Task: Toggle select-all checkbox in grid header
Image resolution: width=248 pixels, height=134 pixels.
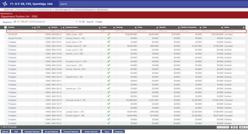Action: pos(6,27)
